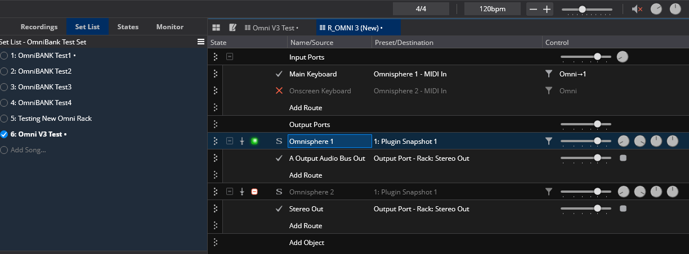
Task: Mute output with the speaker icon
Action: 637,9
